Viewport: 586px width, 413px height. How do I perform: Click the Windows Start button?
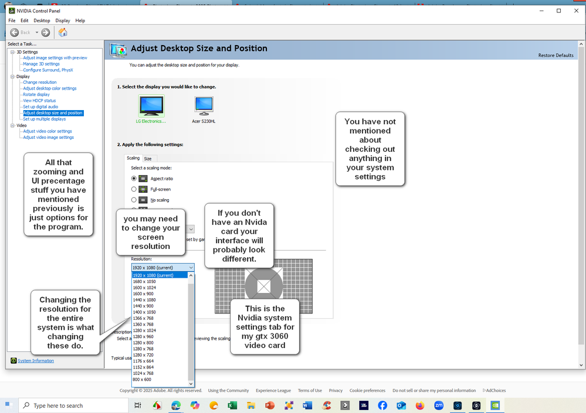[x=9, y=405]
